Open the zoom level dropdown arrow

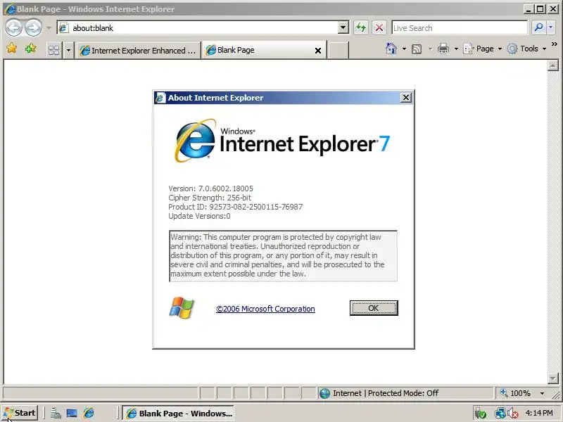(x=542, y=393)
